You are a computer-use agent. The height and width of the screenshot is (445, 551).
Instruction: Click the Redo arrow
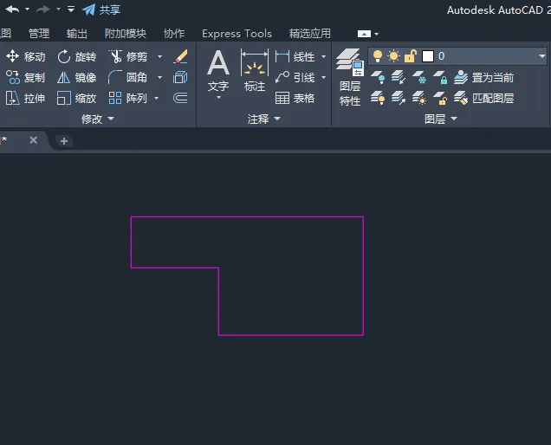point(43,10)
